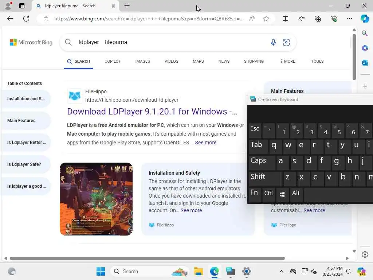
Task: Open File Explorer from taskbar
Action: pos(198,271)
